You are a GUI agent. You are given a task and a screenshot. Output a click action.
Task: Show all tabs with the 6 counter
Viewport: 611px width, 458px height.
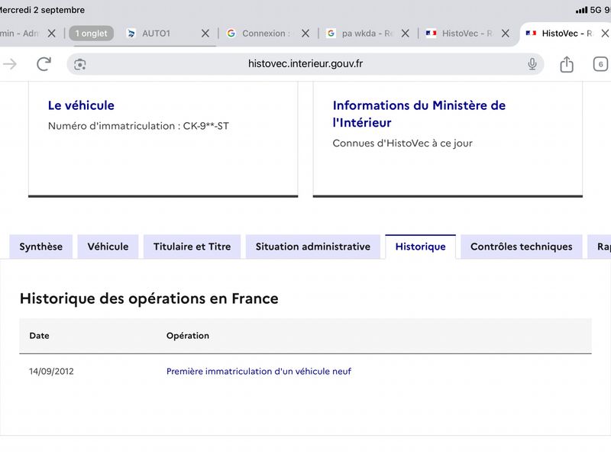pos(600,64)
